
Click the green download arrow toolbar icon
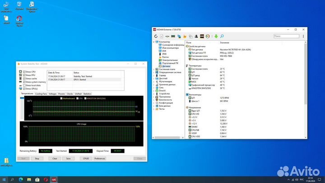216,36
